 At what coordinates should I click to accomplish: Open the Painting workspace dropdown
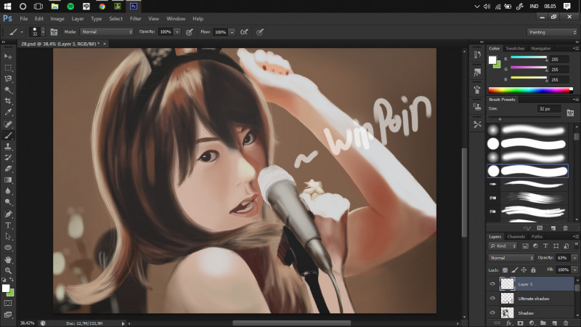552,32
